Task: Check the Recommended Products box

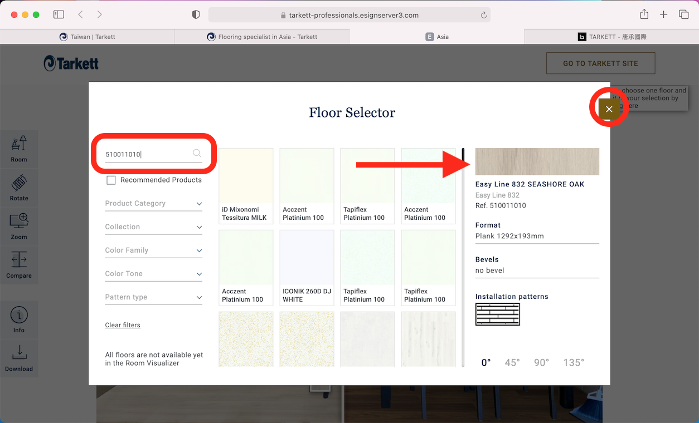Action: coord(111,180)
